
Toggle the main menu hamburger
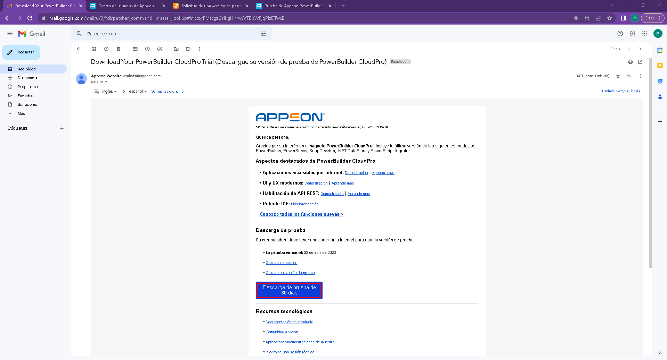click(10, 34)
